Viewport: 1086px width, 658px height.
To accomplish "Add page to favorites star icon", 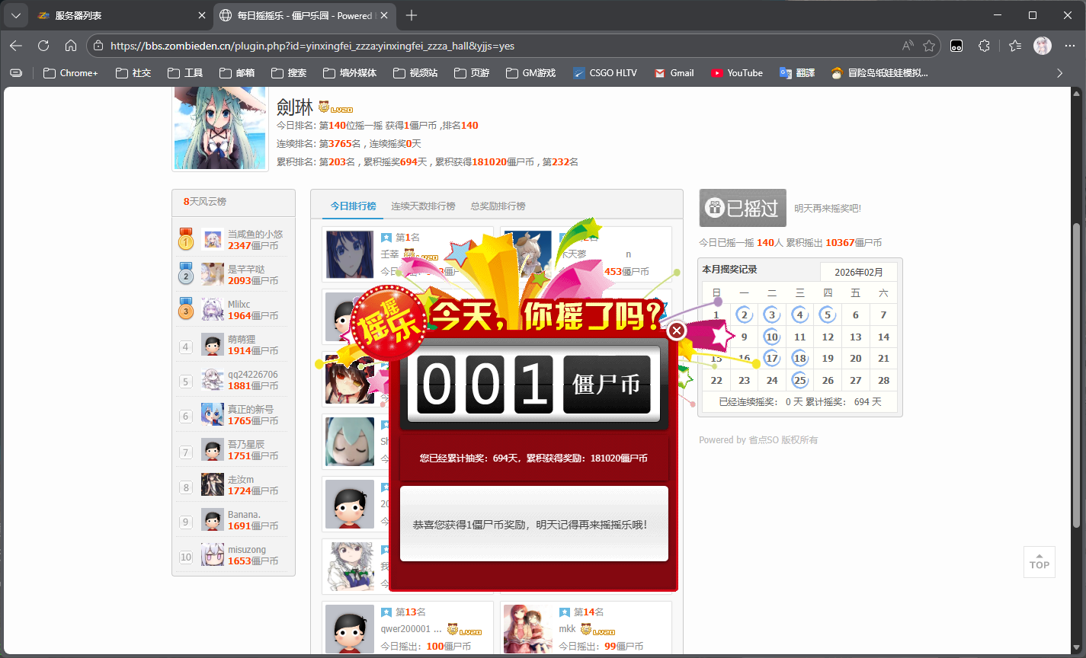I will click(x=929, y=46).
